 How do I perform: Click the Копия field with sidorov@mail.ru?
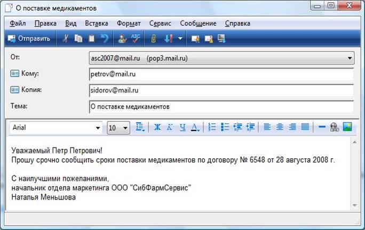pyautogui.click(x=221, y=90)
